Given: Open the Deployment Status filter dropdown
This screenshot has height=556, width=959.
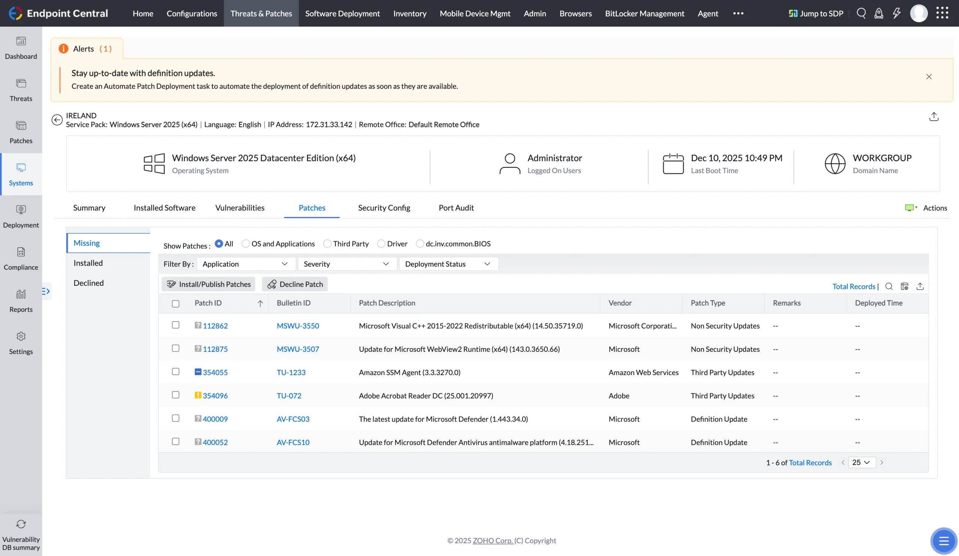Looking at the screenshot, I should pos(448,264).
